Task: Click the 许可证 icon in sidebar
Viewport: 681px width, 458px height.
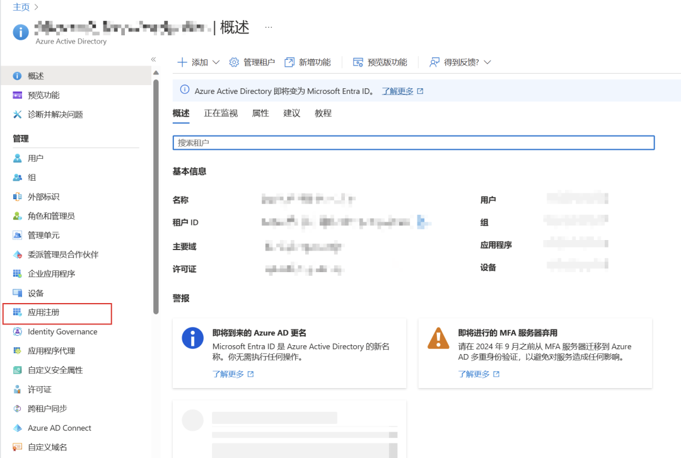Action: (x=17, y=389)
